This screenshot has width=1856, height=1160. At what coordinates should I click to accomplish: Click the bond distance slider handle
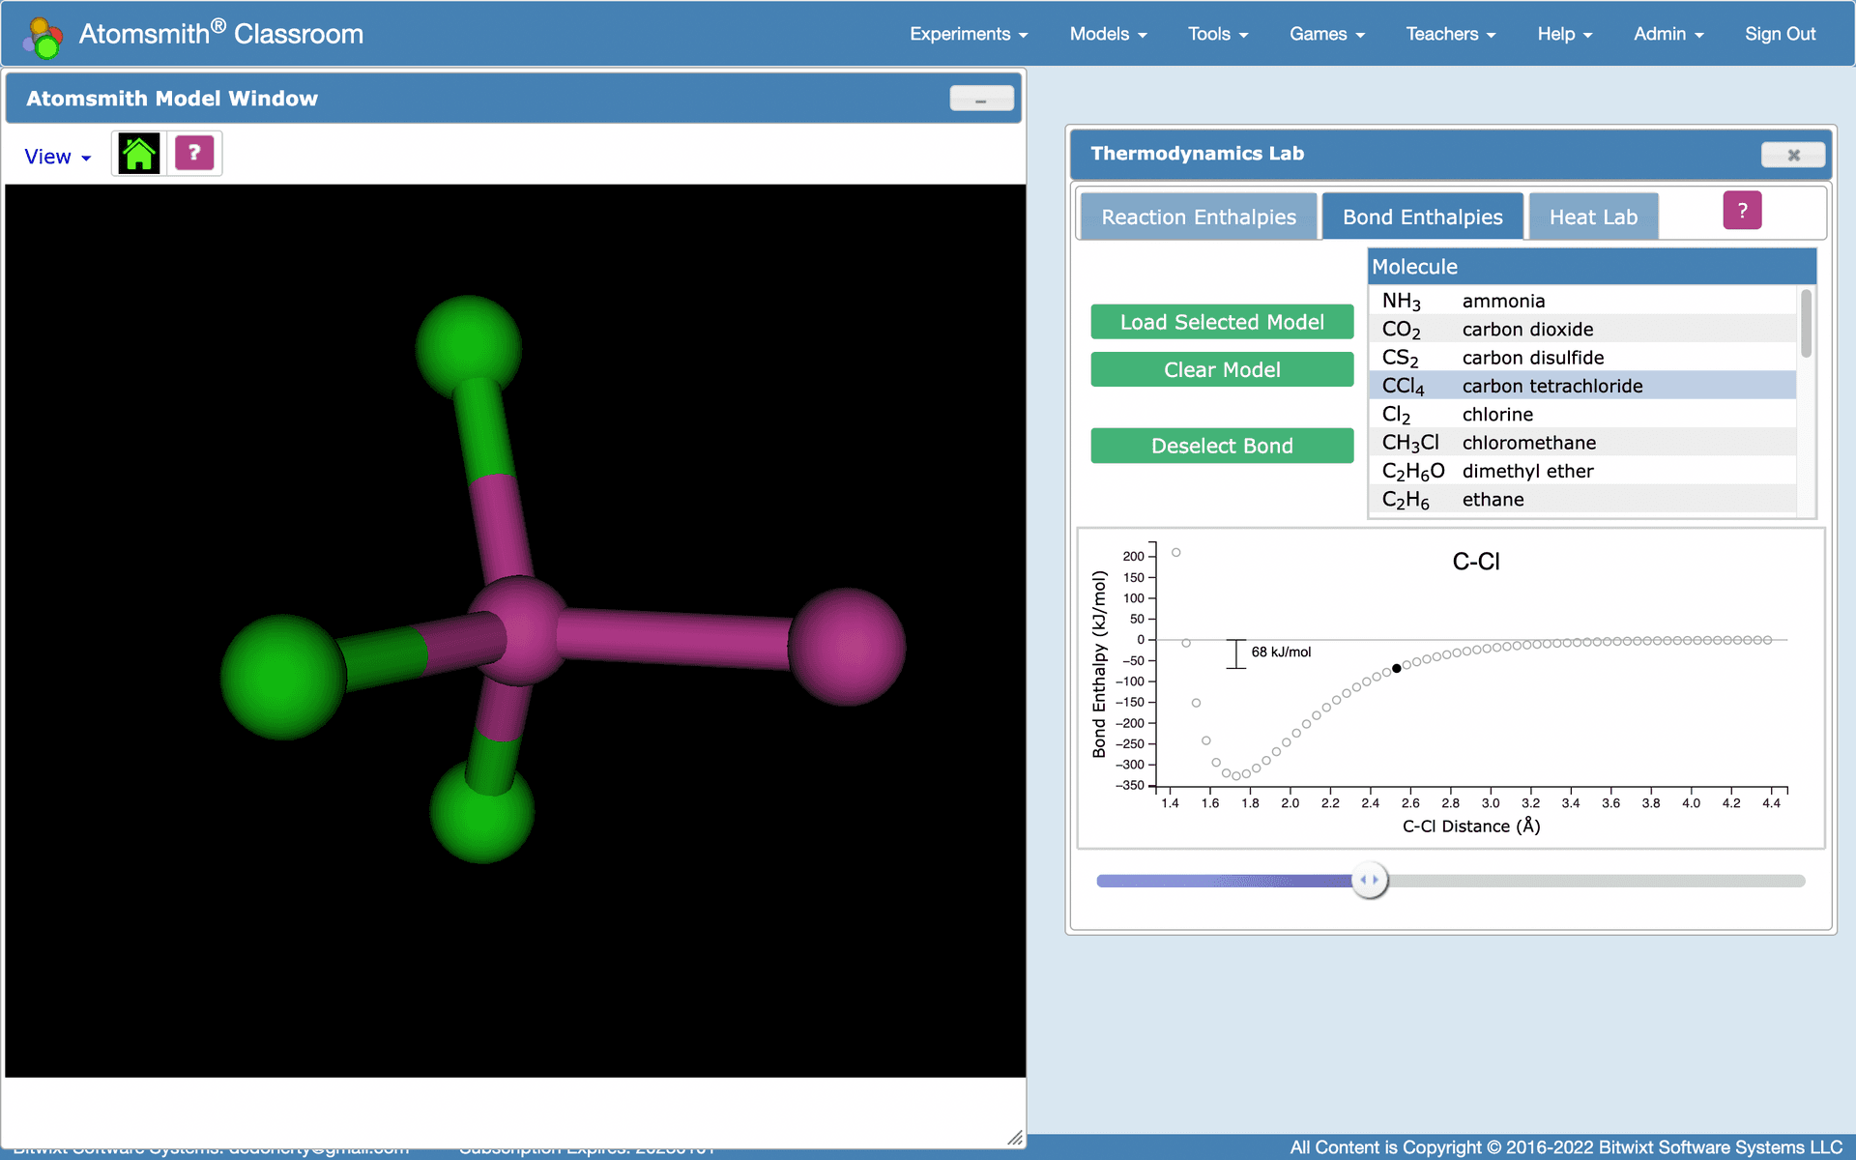click(1370, 880)
